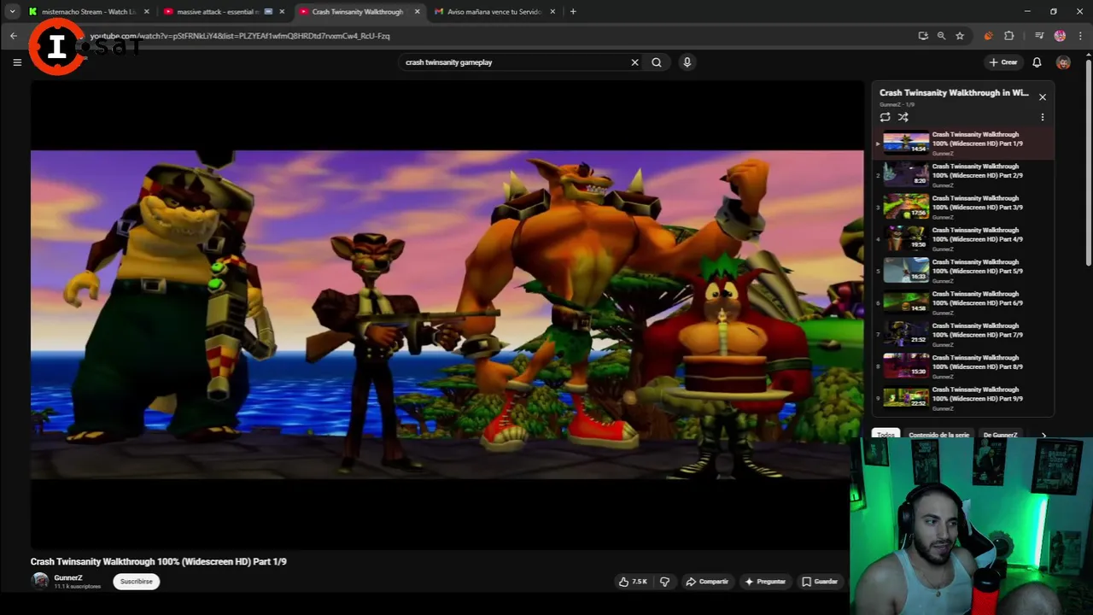Play playlist video Part 1/9
1093x615 pixels.
(x=964, y=143)
